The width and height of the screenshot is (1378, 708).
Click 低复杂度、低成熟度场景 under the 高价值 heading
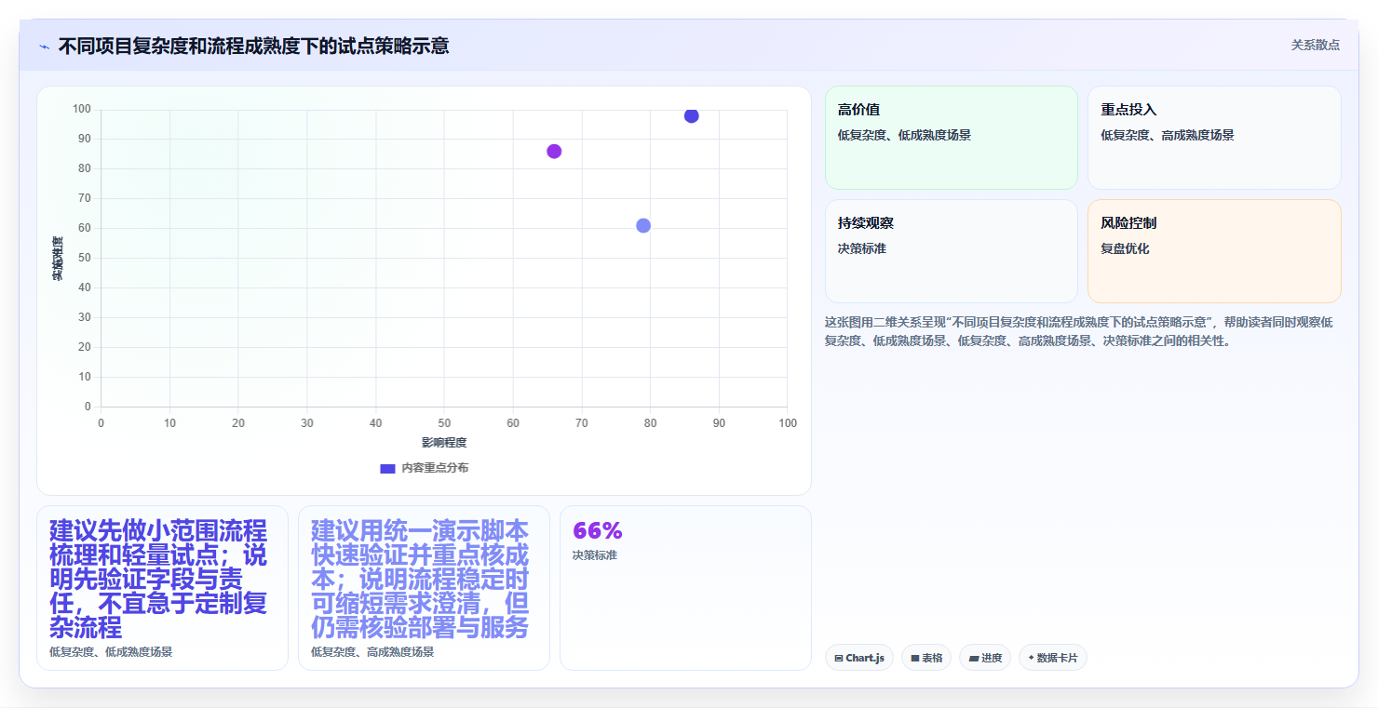[904, 135]
